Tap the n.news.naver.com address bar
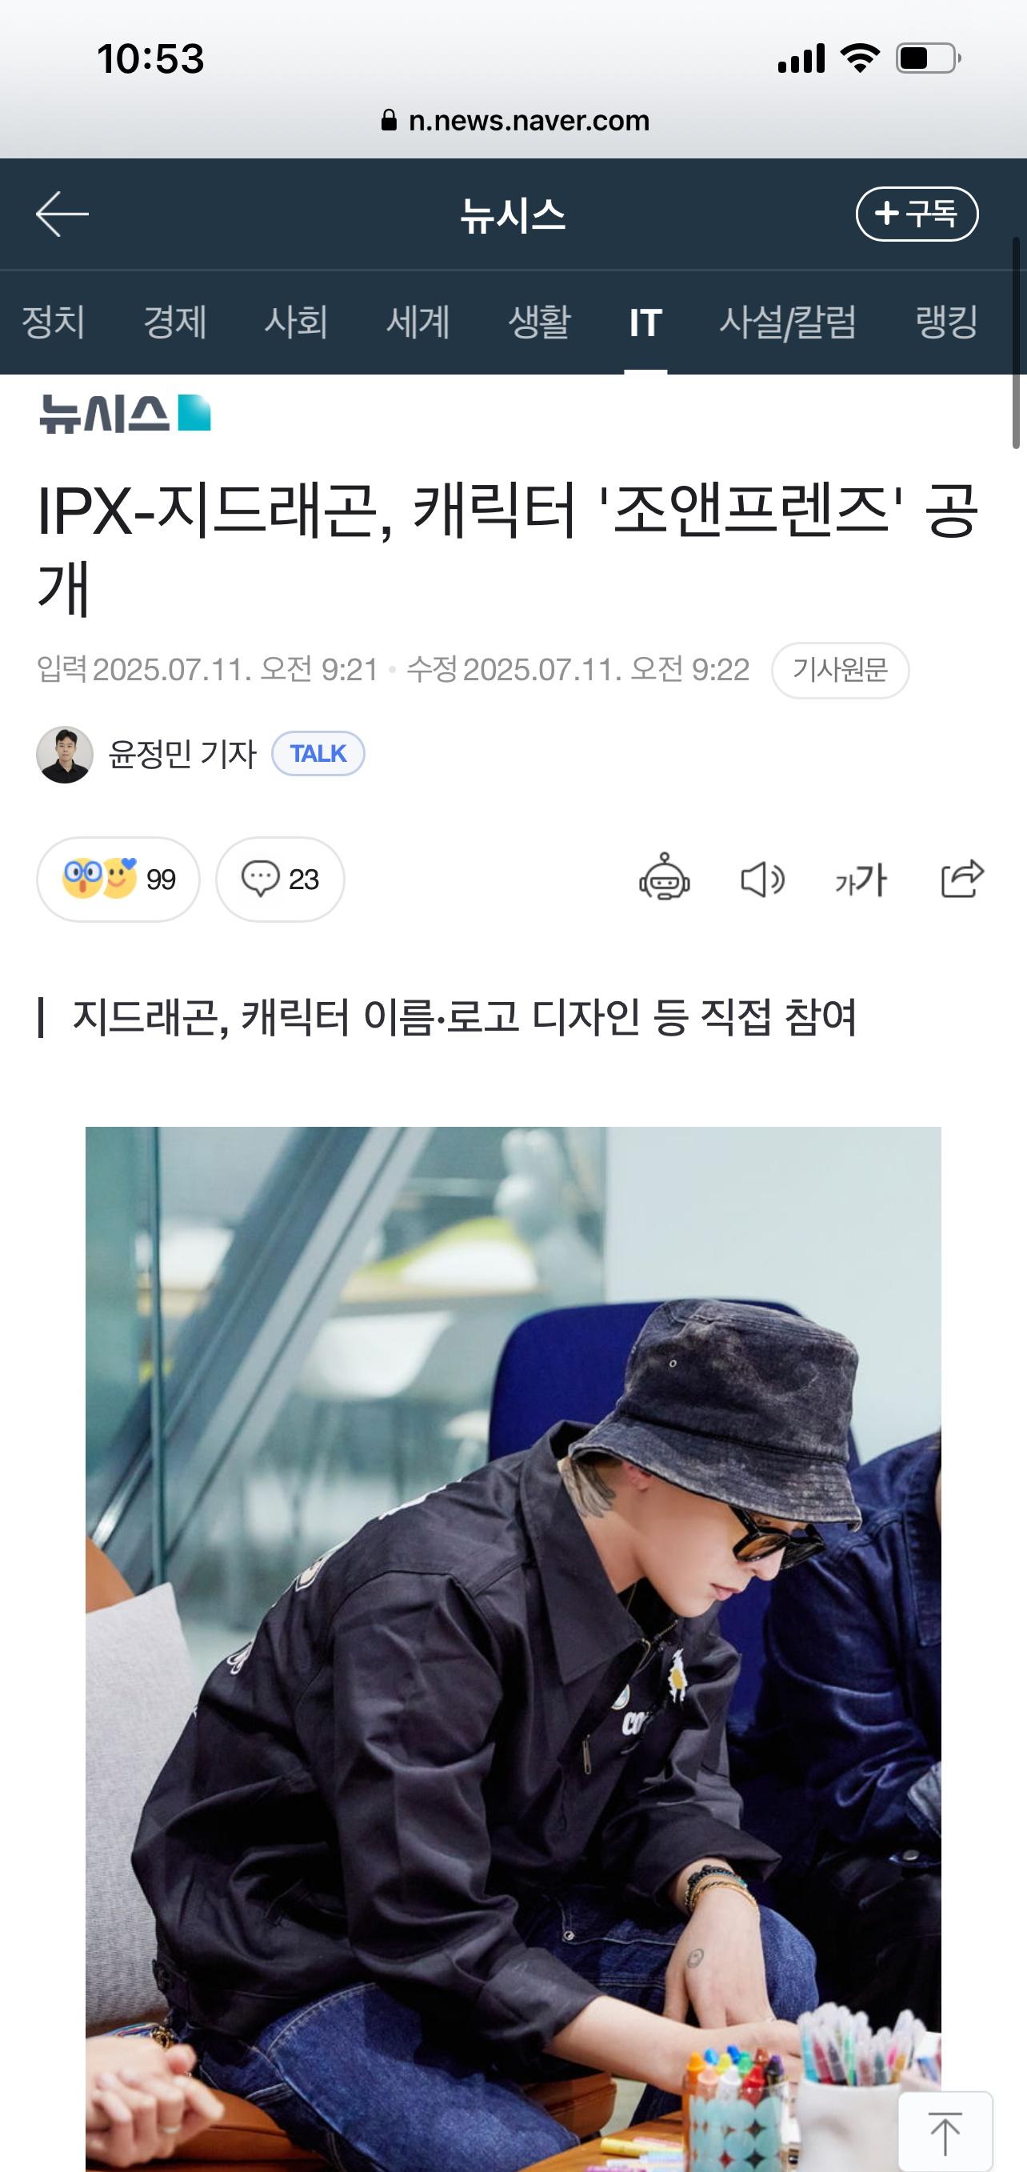Screen dimensions: 1027x2172 click(x=514, y=121)
